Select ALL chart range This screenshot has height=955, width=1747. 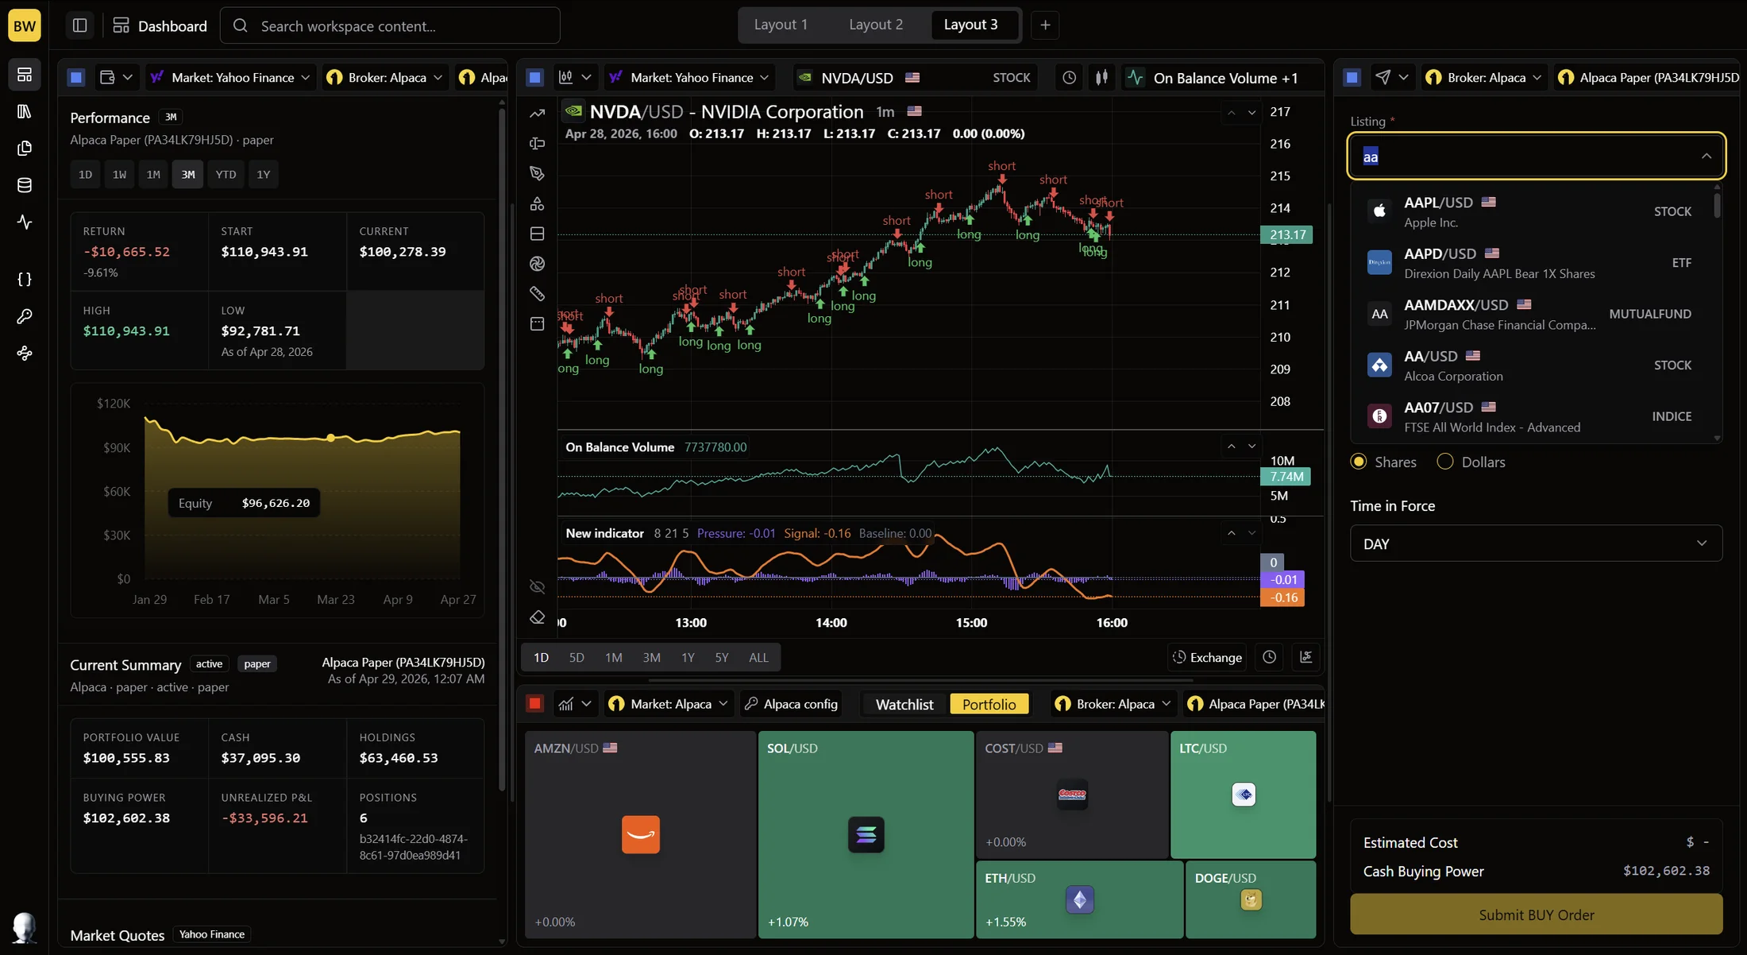758,658
